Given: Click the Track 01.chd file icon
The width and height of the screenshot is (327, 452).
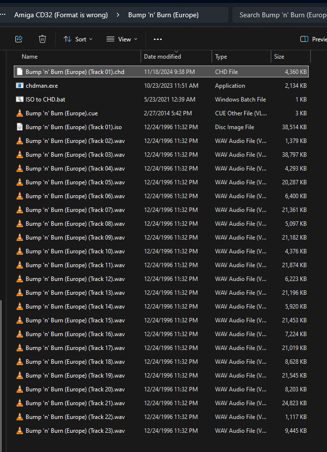Looking at the screenshot, I should (20, 71).
